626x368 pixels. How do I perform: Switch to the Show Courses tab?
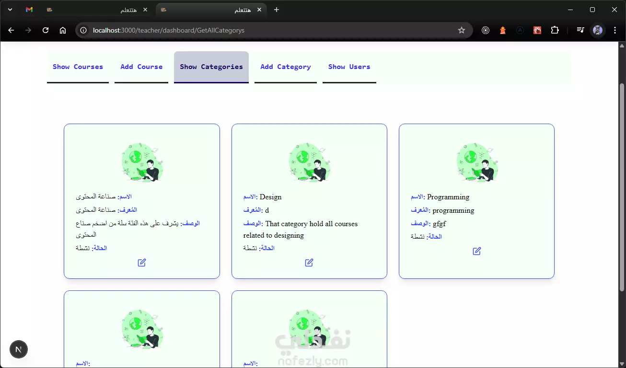[x=78, y=67]
